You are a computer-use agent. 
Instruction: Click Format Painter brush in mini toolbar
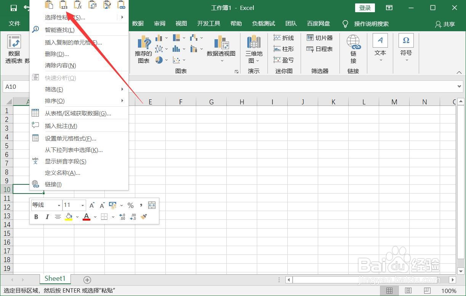click(x=144, y=217)
